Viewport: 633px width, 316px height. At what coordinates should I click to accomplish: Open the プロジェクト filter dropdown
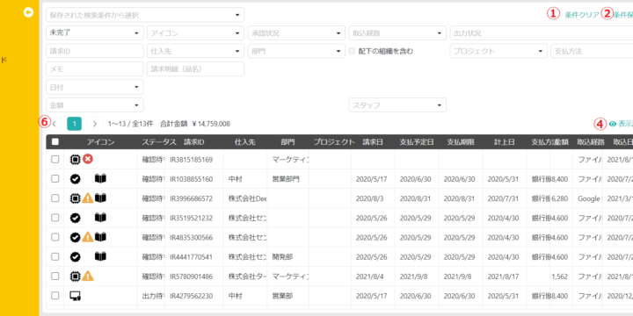point(498,51)
